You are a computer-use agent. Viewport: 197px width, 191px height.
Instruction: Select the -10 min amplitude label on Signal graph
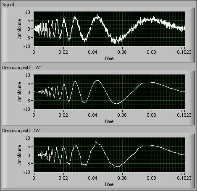(26, 46)
